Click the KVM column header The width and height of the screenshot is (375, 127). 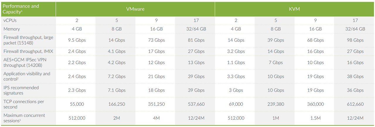[294, 9]
